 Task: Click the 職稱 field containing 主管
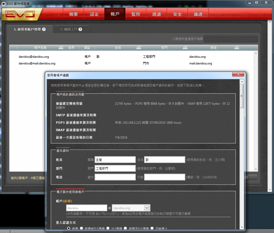[115, 160]
